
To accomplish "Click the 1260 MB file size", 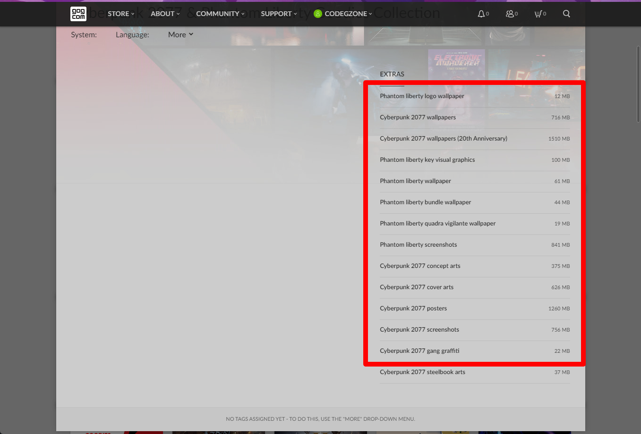I will tap(559, 309).
